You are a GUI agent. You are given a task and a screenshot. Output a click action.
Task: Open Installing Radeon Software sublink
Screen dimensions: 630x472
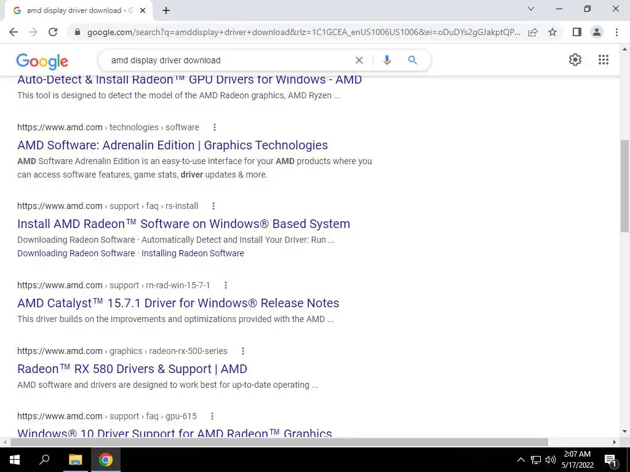(193, 253)
